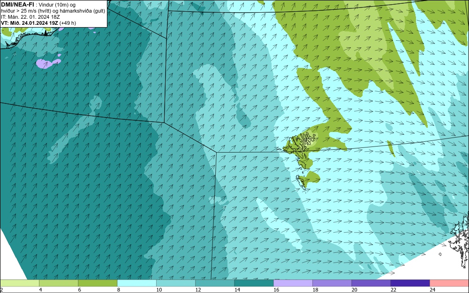Click the legend value label 24
The image size is (469, 293).
coord(432,289)
